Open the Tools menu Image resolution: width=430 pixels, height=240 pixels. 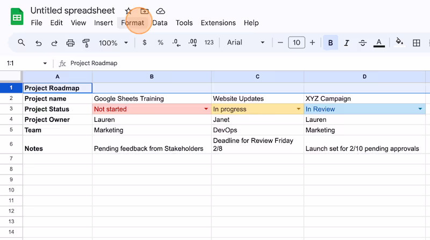point(184,23)
